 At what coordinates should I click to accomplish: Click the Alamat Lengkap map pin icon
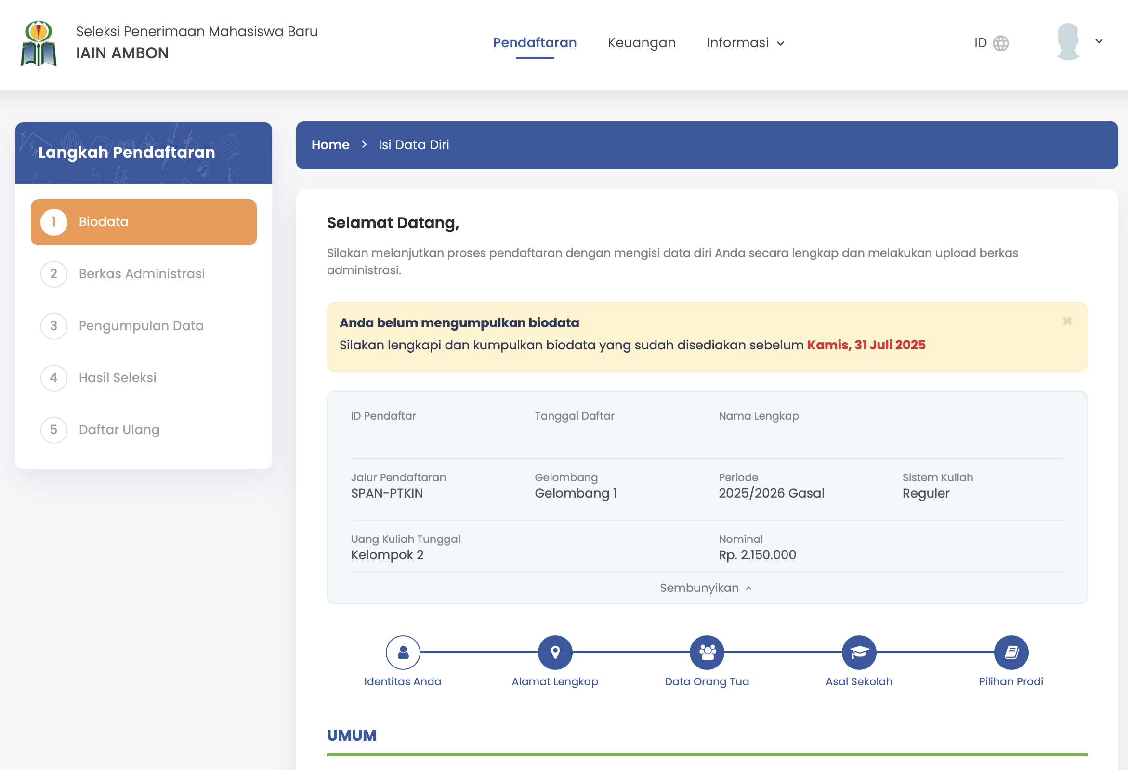555,652
